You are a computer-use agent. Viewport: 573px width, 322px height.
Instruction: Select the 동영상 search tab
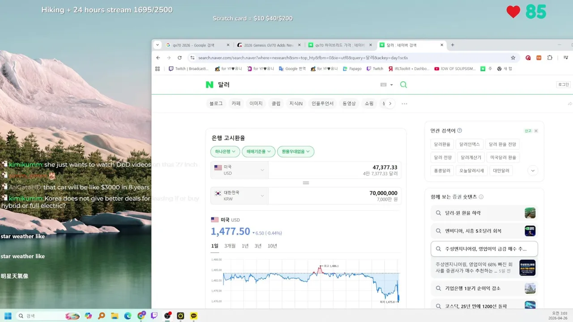click(x=349, y=104)
